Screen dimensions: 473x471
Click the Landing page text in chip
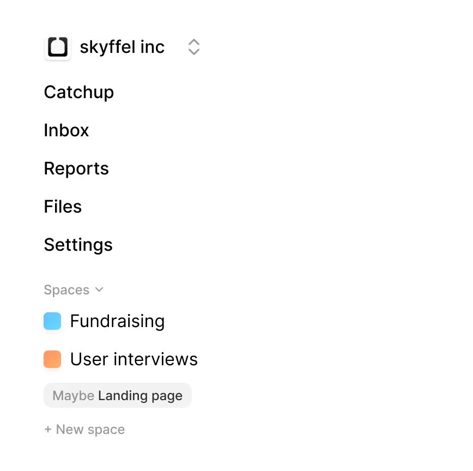pos(140,395)
